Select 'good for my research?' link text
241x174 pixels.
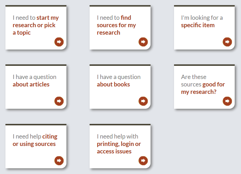click(x=203, y=88)
